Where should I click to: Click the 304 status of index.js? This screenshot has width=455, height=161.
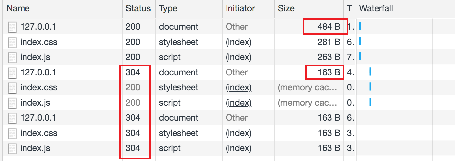133,148
